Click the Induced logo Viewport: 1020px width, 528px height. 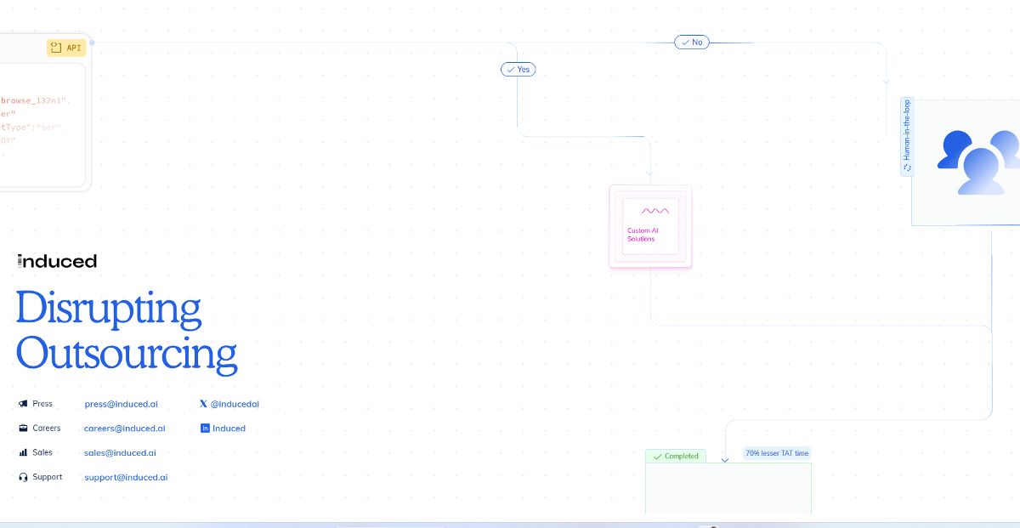(56, 261)
